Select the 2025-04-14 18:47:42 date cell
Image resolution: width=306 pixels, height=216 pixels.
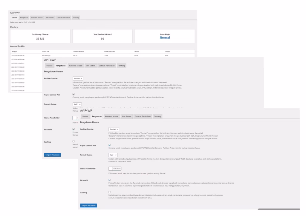coord(18,55)
